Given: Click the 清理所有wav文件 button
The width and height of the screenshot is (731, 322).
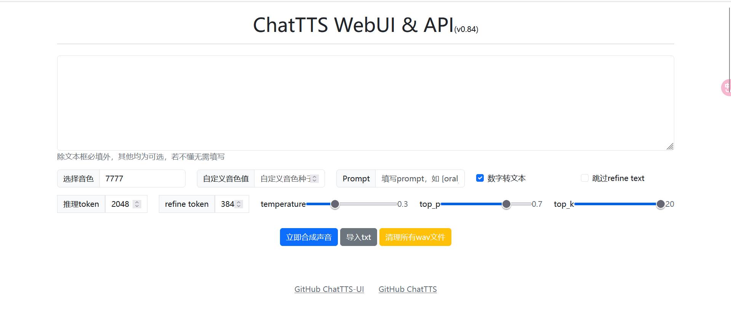Looking at the screenshot, I should tap(415, 237).
